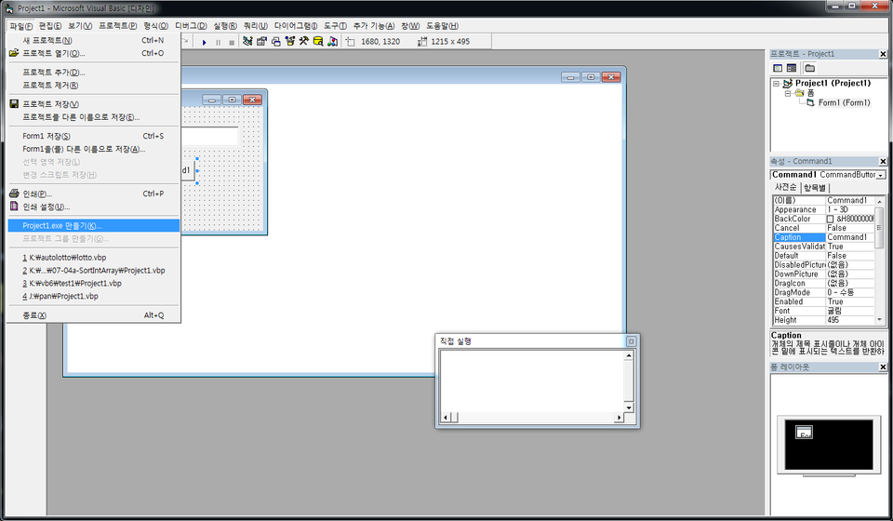893x521 pixels.
Task: Click the Start (run) toolbar icon
Action: point(204,42)
